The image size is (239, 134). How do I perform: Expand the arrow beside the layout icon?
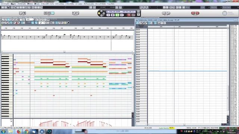[49, 23]
